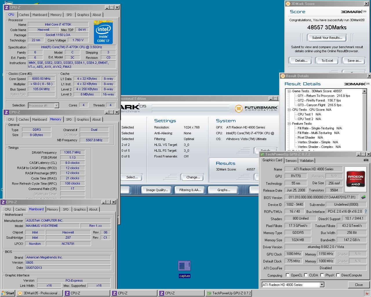Image resolution: width=371 pixels, height=297 pixels.
Task: Close GPU-Z with the Close button
Action: [359, 285]
